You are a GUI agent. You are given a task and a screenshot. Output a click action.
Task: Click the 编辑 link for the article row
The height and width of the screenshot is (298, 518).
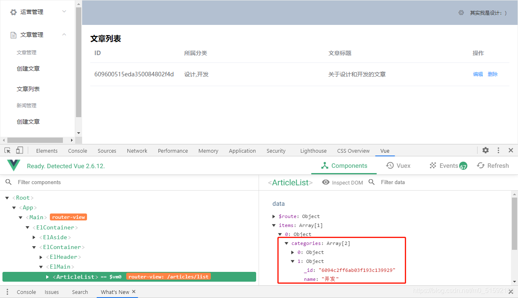tap(478, 74)
